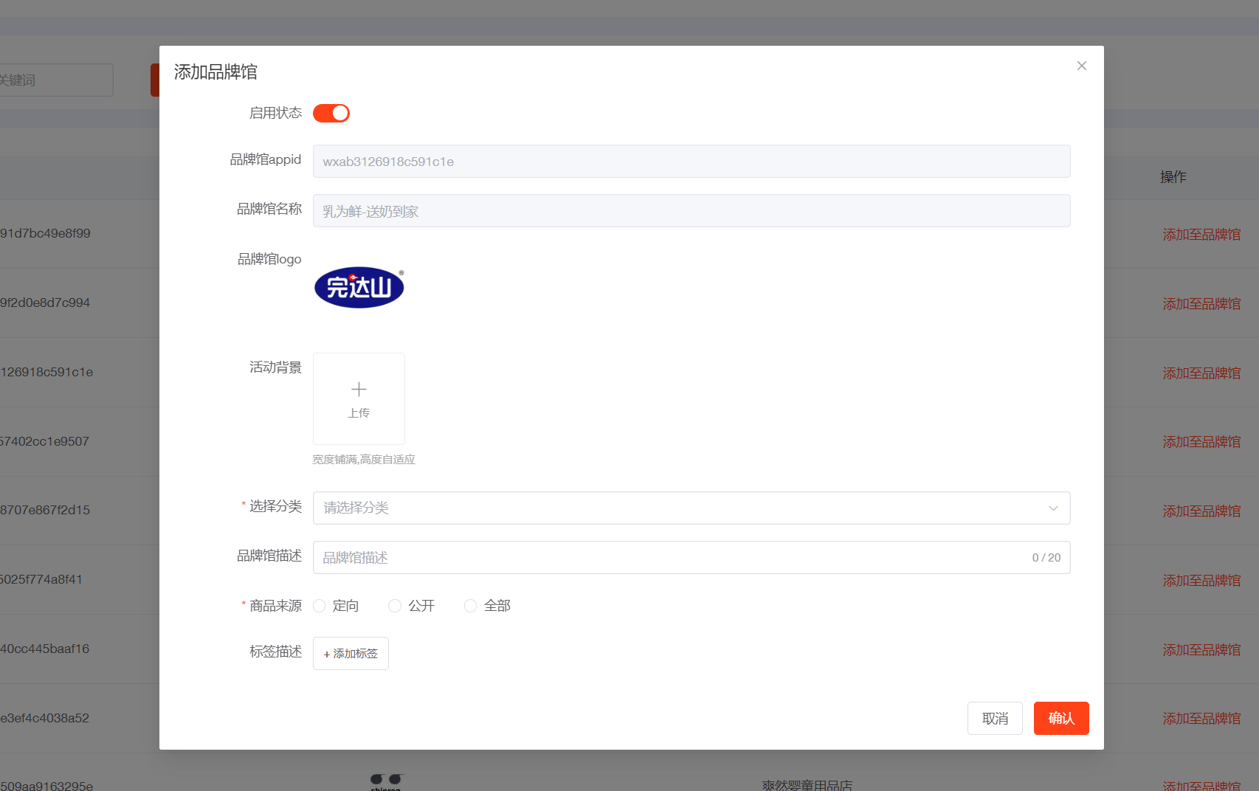
Task: Click 添加至品牌馆 link for row e3ef4c4038a52
Action: click(x=1201, y=719)
